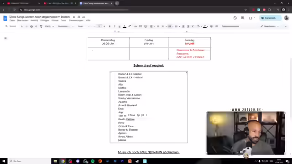Toggle underline formatting
Viewport: 292px width, 164px height.
pyautogui.click(x=120, y=26)
